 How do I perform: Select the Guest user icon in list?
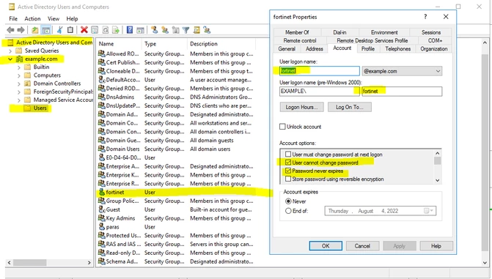pos(102,209)
